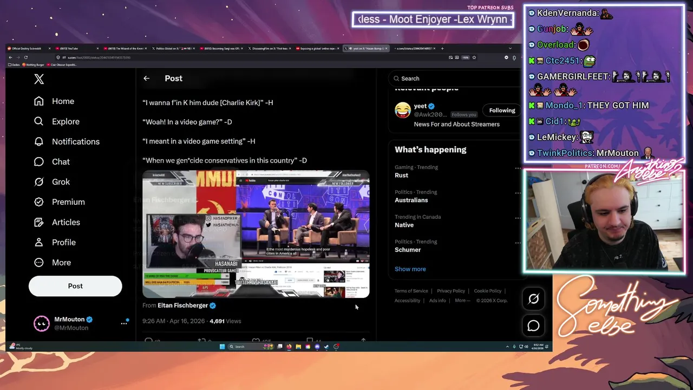Open the Dailies bookmarks folder
693x390 pixels.
coord(15,65)
